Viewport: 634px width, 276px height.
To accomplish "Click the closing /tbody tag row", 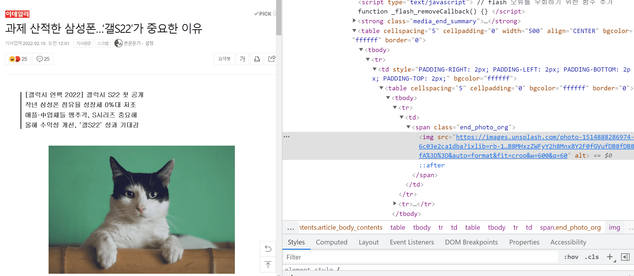I will [x=406, y=214].
